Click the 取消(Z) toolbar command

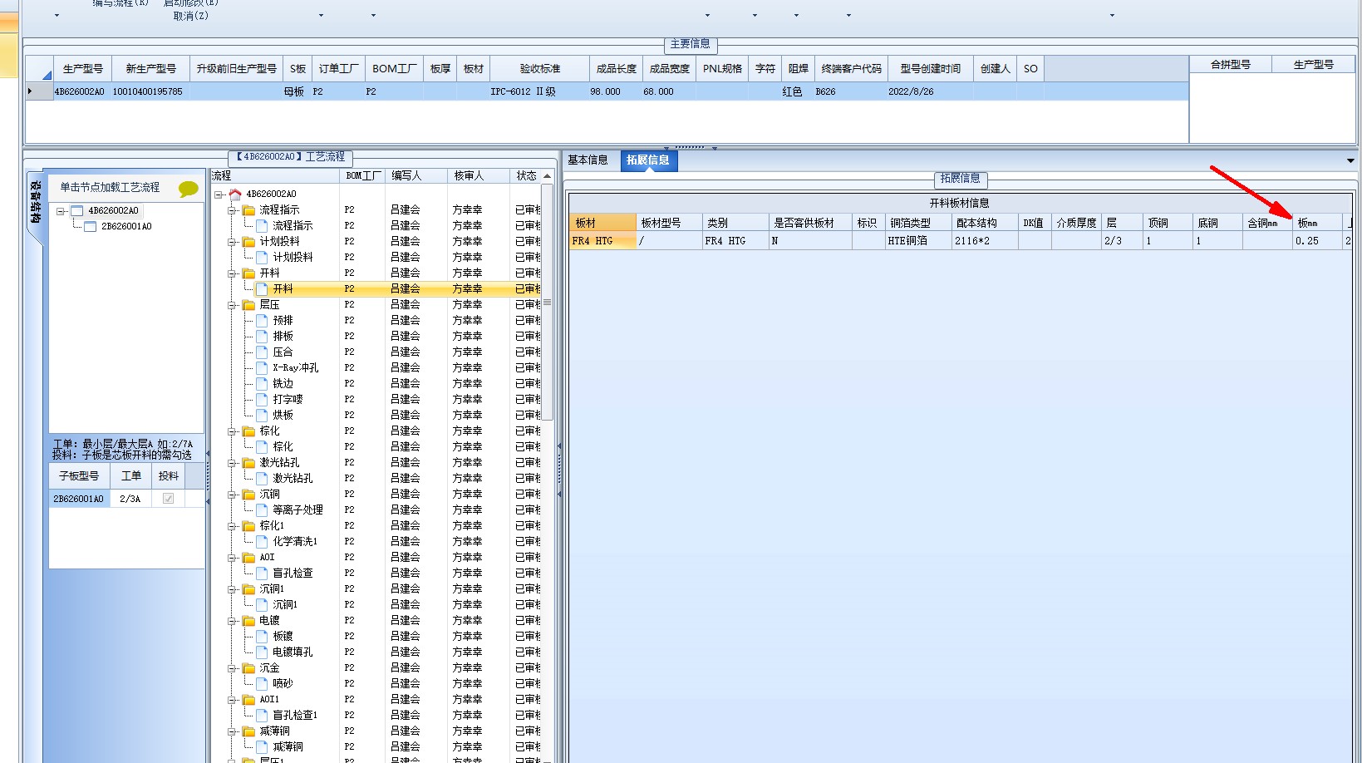click(191, 16)
